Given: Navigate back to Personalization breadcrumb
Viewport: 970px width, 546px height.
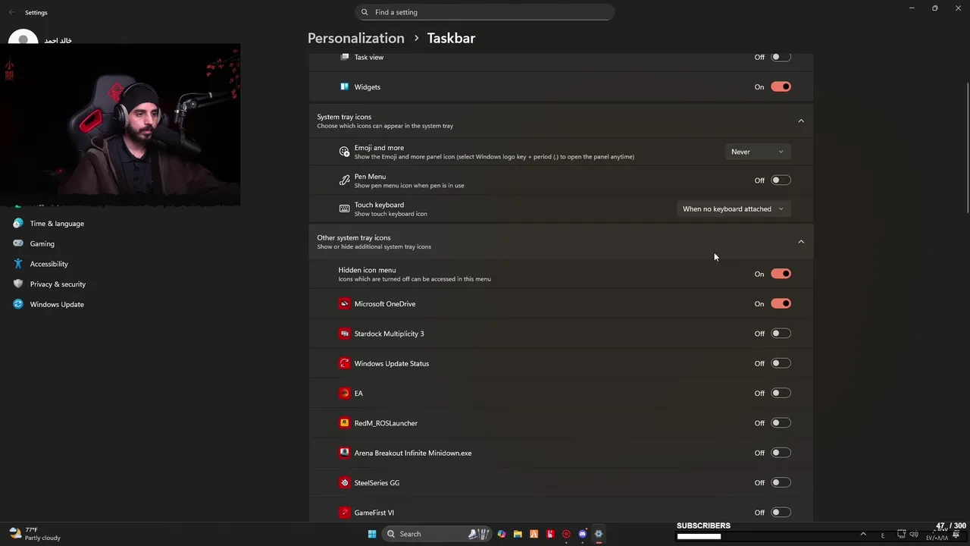Looking at the screenshot, I should [356, 38].
